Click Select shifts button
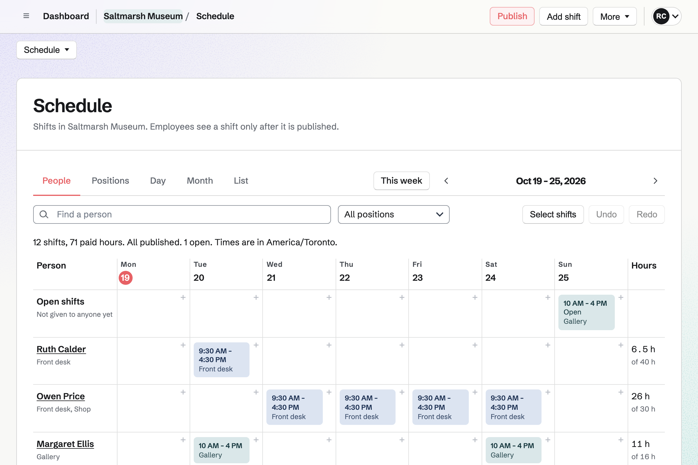 pyautogui.click(x=553, y=214)
